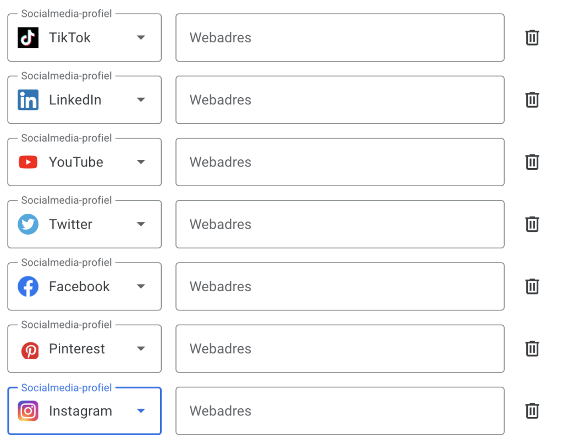This screenshot has height=445, width=563.
Task: Delete the Twitter social profile entry
Action: click(x=532, y=224)
